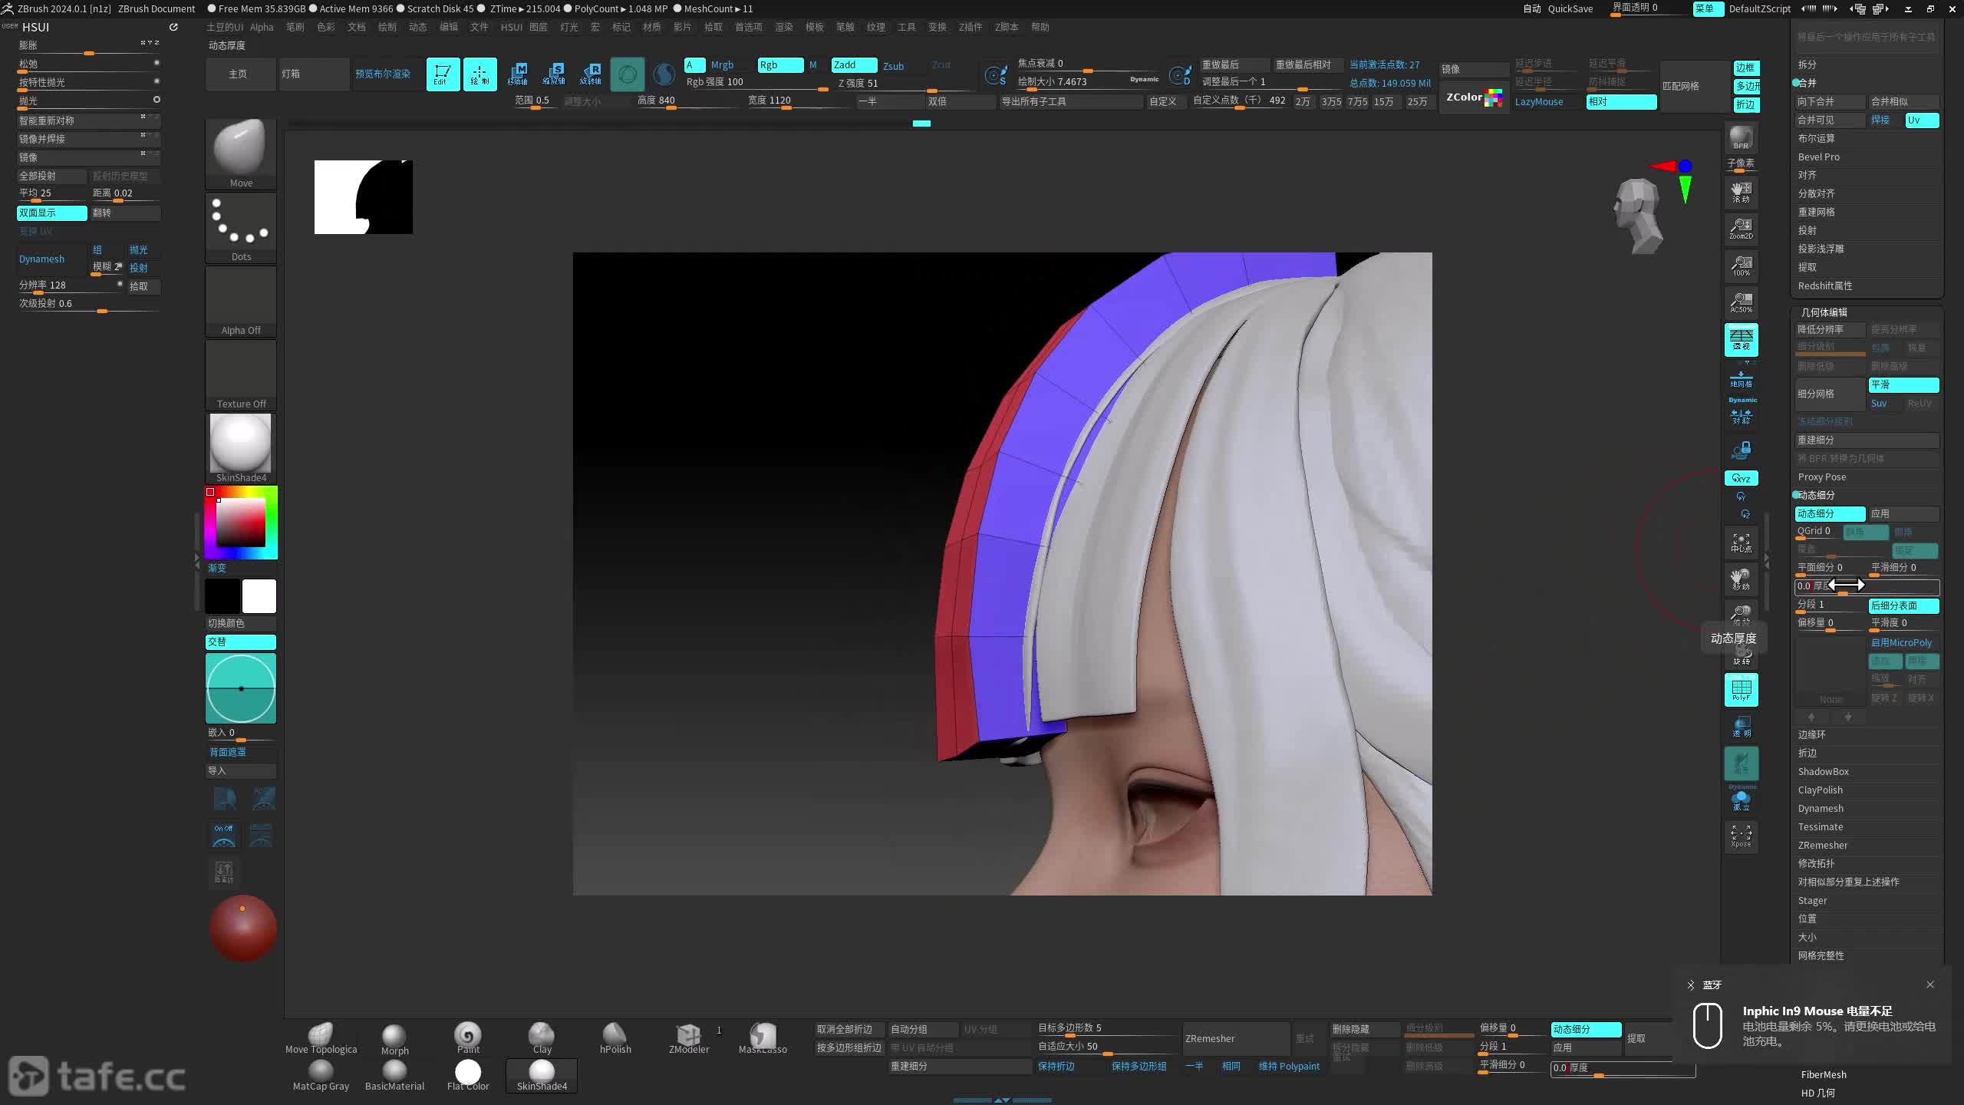Click the ZRemesher button in bottom bar
Viewport: 1964px width, 1105px height.
pos(1237,1039)
